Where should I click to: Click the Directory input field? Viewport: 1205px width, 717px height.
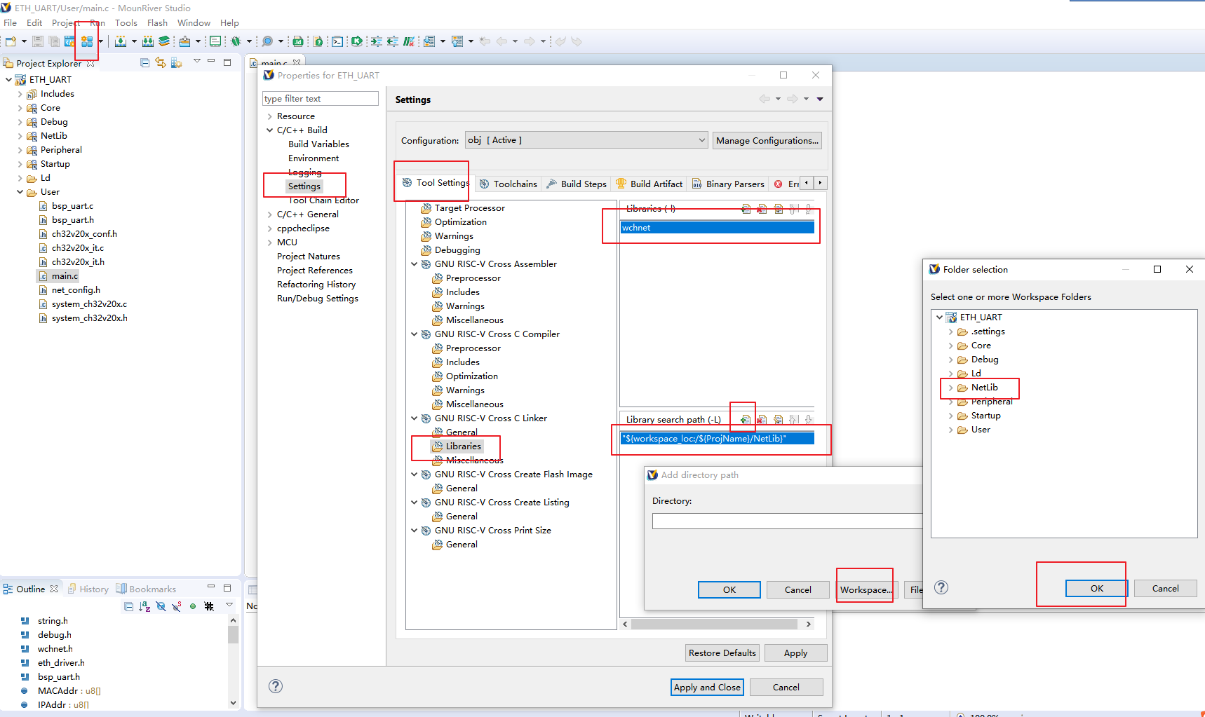[787, 521]
